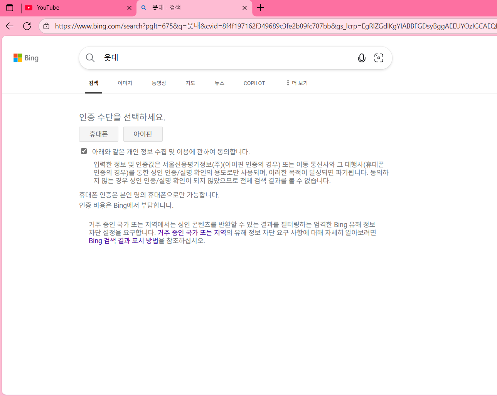Go back with browser back arrow
The height and width of the screenshot is (396, 497).
pos(10,26)
